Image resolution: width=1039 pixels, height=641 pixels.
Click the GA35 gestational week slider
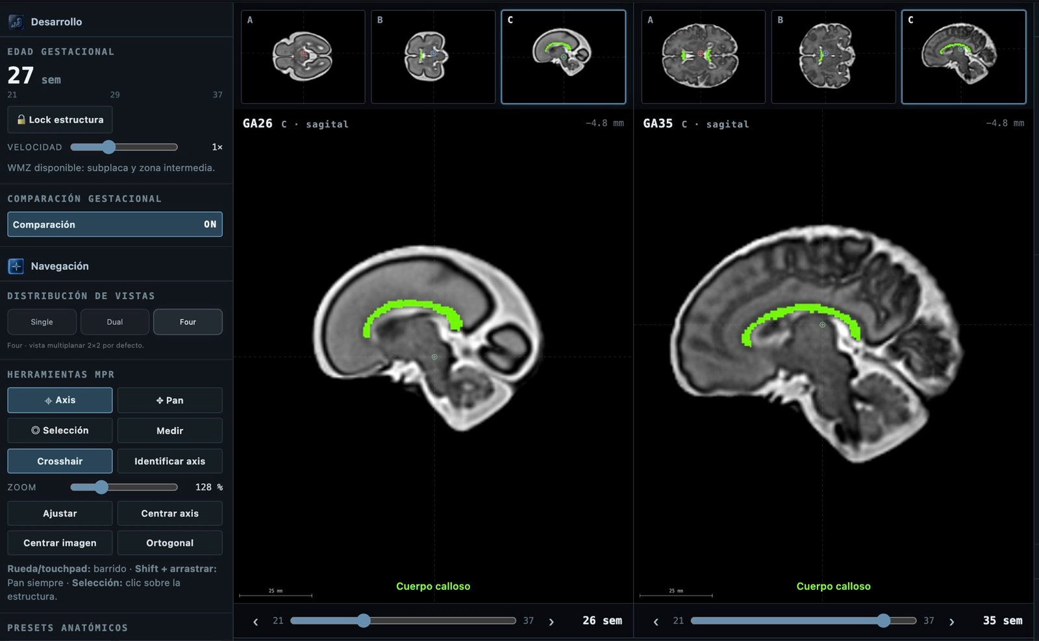[x=803, y=621]
